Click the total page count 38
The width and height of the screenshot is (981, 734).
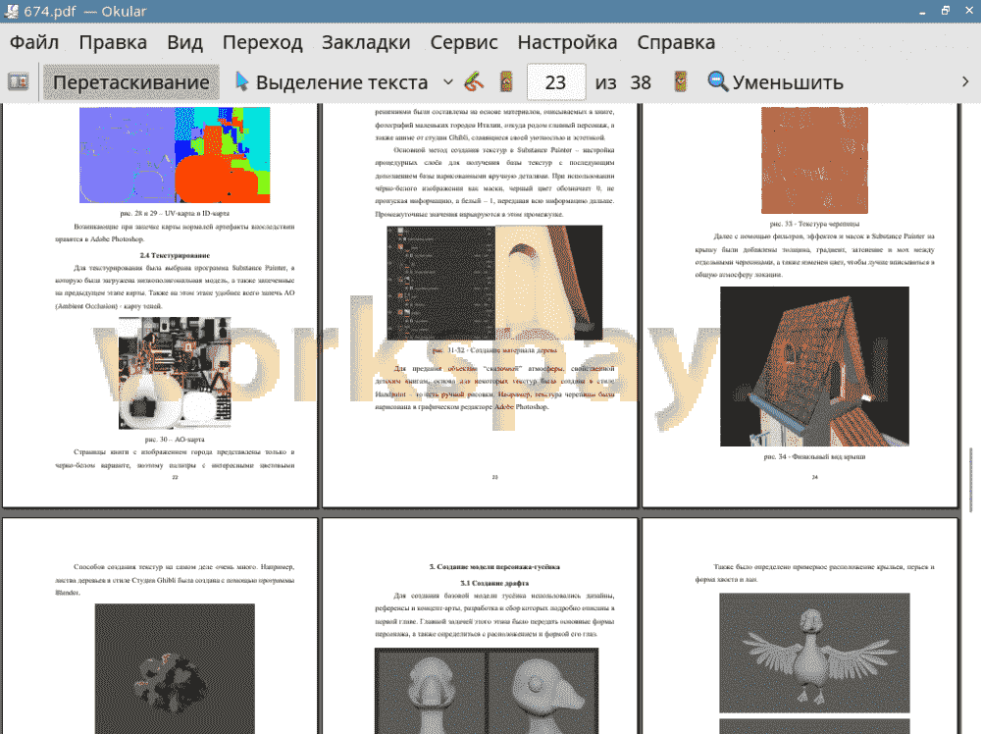point(640,82)
